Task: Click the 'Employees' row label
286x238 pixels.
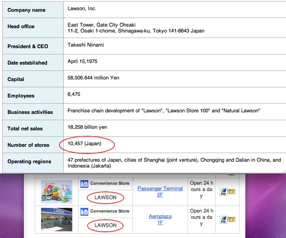Action: click(x=21, y=96)
